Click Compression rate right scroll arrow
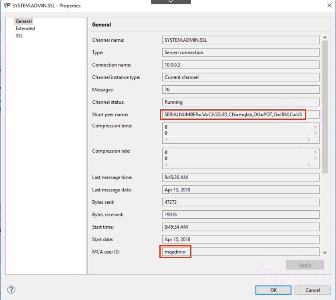 [309, 165]
